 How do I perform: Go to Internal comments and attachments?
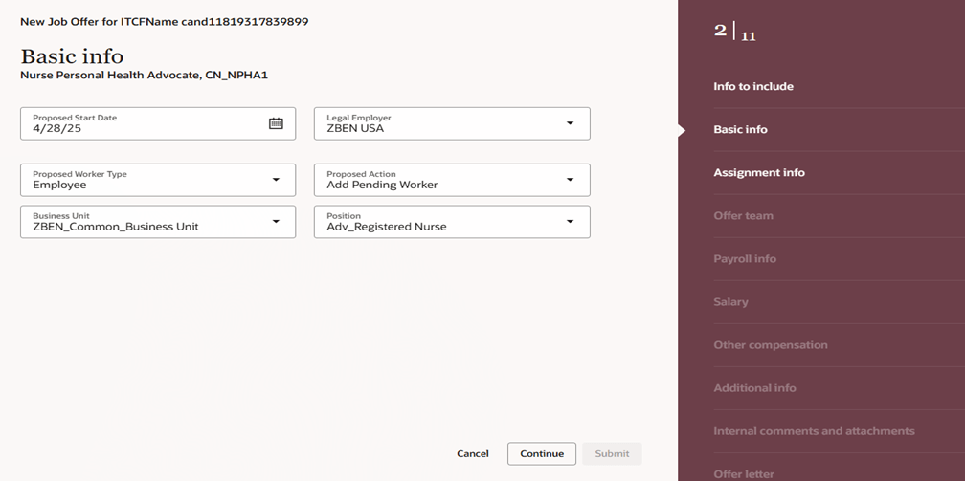814,431
